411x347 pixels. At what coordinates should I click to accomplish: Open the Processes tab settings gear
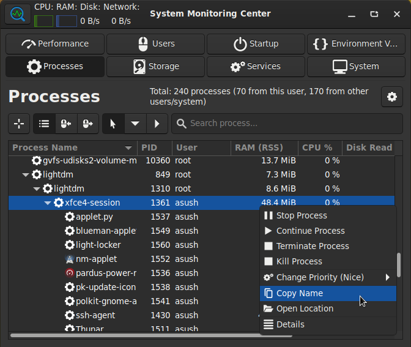(392, 97)
